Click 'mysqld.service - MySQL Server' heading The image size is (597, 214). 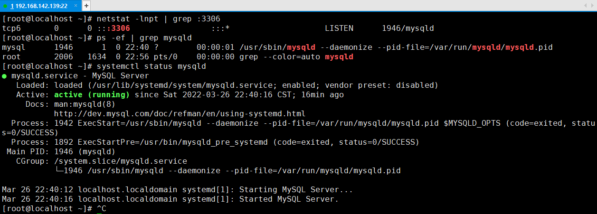pyautogui.click(x=80, y=76)
